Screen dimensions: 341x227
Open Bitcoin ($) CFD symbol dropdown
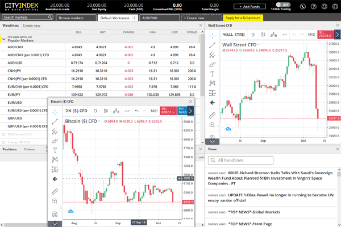(x=99, y=121)
